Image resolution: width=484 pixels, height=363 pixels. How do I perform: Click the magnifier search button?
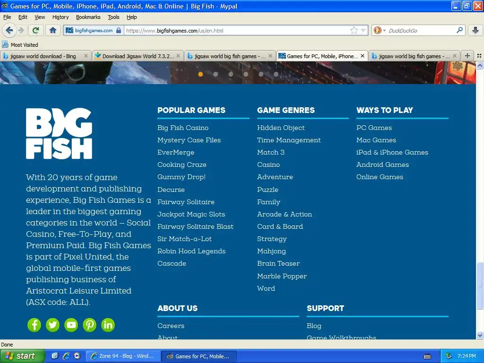459,30
